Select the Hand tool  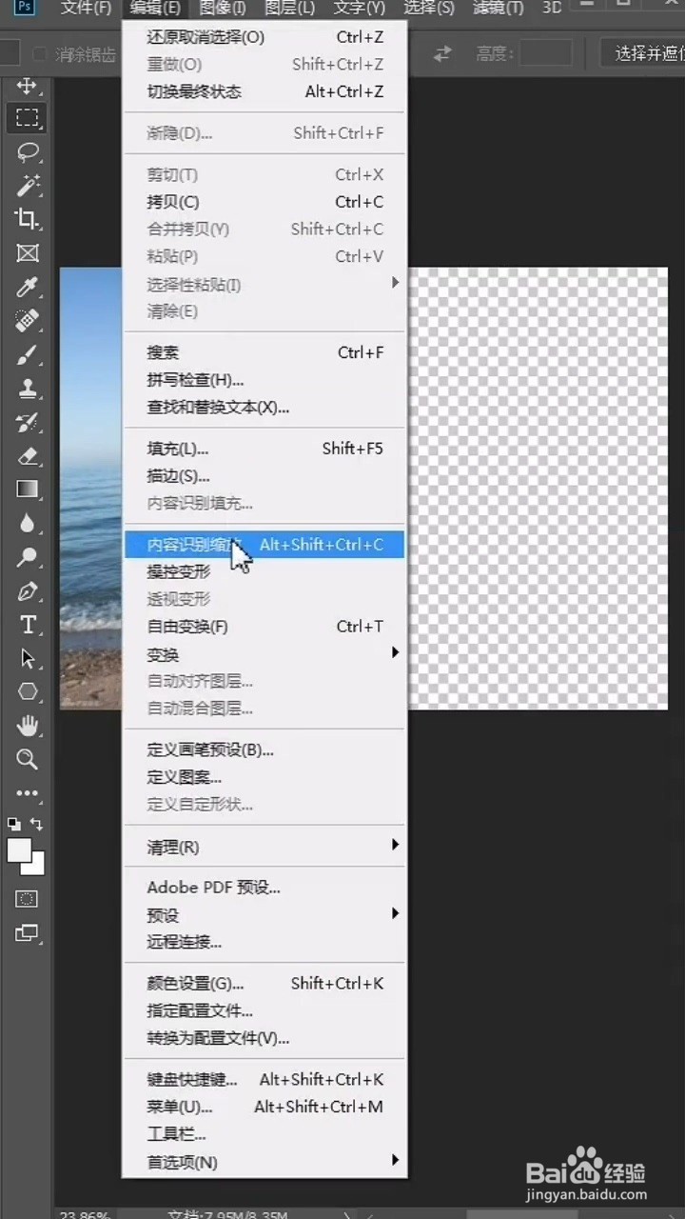(x=27, y=726)
